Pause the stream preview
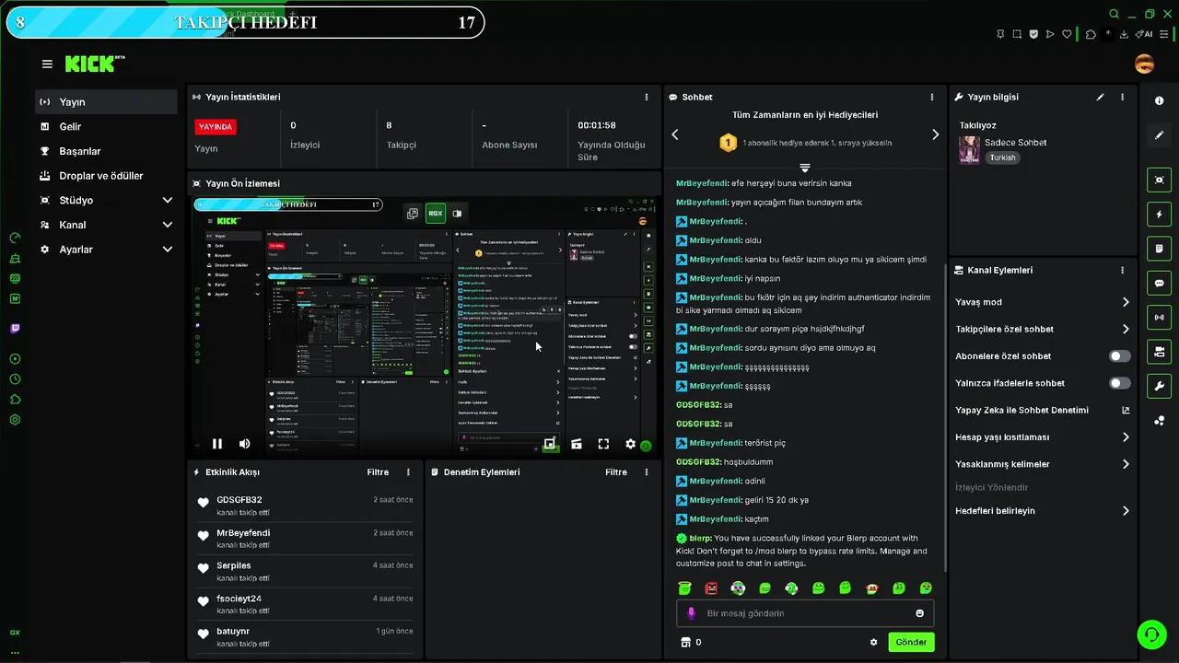The width and height of the screenshot is (1179, 663). [217, 444]
